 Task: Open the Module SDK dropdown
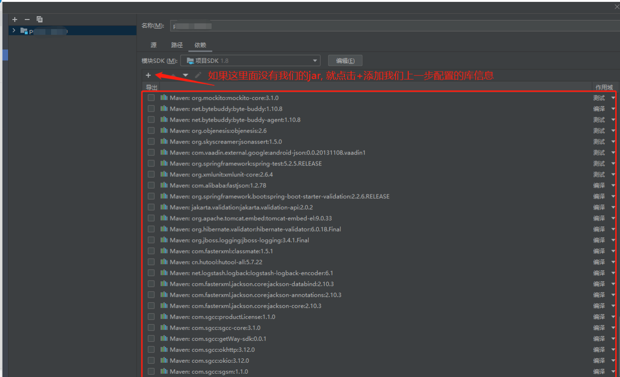point(250,61)
